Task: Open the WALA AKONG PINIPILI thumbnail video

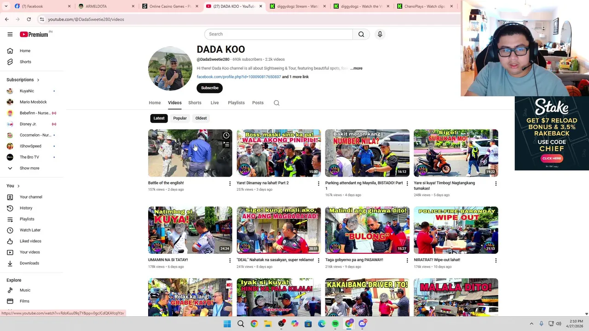Action: [279, 153]
